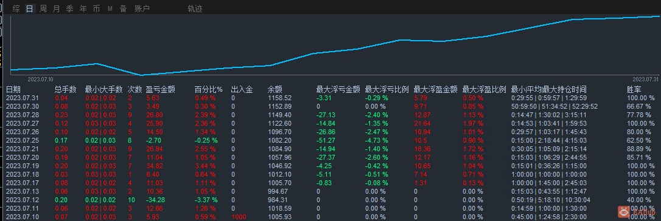
Task: Select the 2023.07.19 row date
Action: tap(23, 166)
